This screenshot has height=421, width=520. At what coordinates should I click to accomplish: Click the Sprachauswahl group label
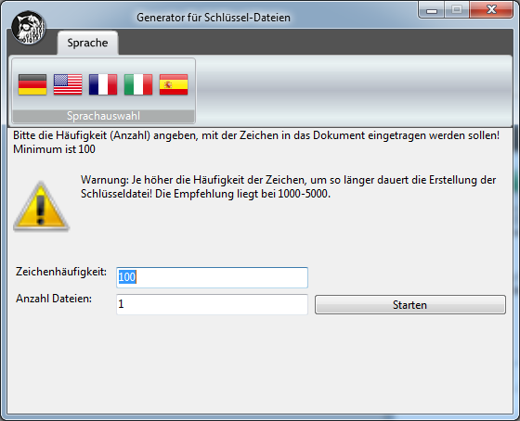click(103, 116)
